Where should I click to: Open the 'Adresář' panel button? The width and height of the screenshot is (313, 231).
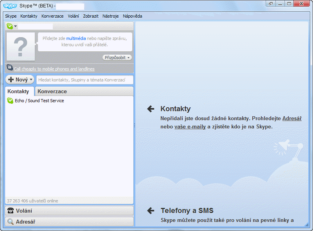point(69,222)
